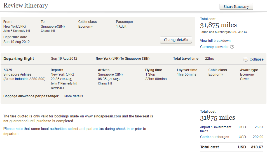
Task: Click the Review itinerary page heading
Action: pos(25,6)
